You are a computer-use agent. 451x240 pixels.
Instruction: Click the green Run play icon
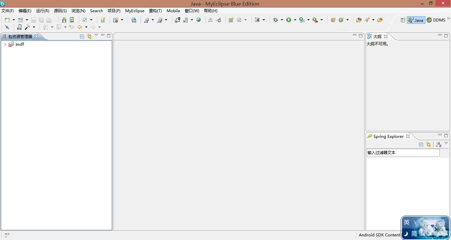289,20
